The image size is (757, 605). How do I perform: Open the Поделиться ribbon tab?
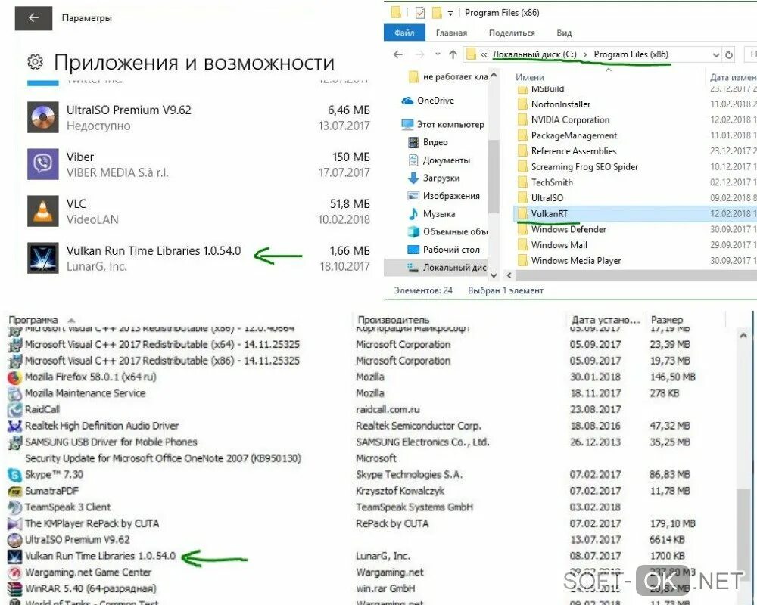[x=512, y=33]
